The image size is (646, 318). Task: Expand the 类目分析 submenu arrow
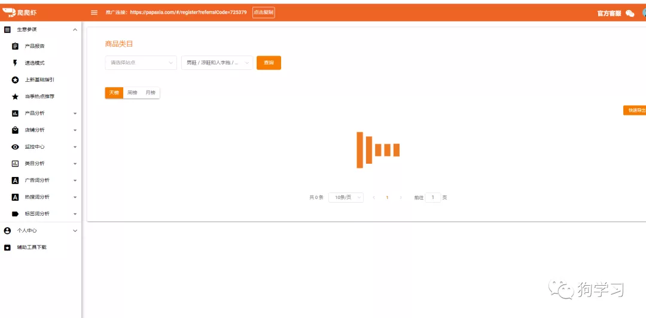[x=75, y=164]
